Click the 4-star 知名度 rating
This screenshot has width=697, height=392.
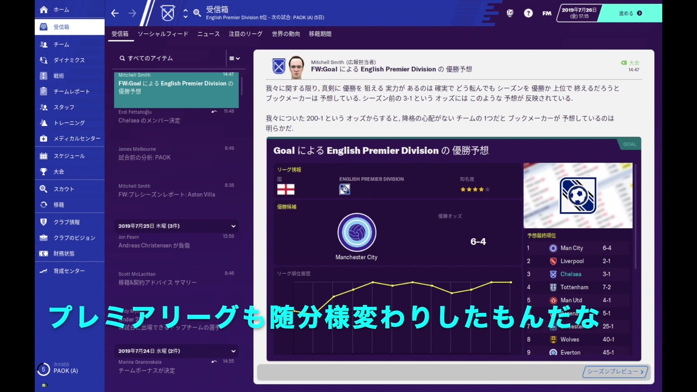tap(475, 189)
